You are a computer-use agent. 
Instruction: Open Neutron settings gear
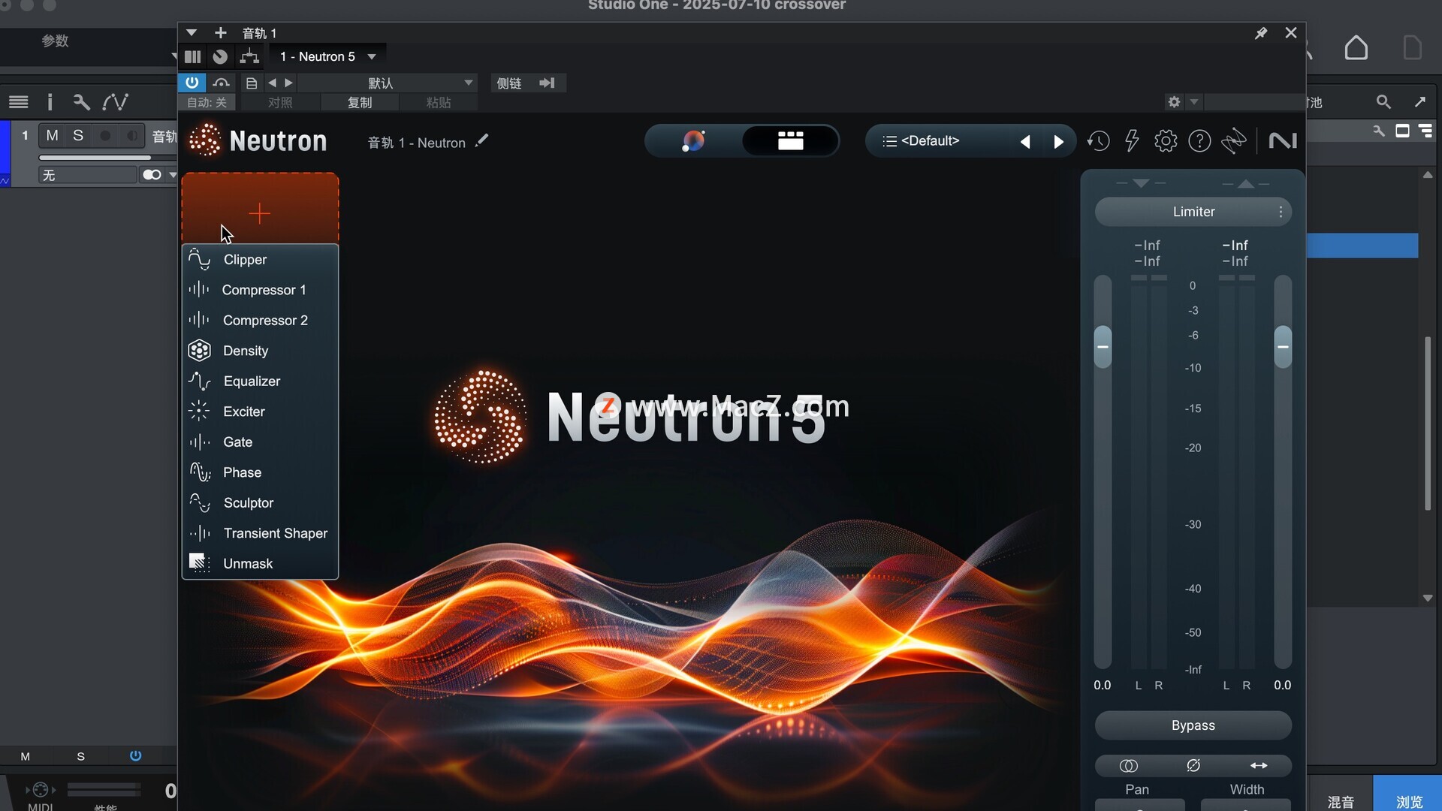1166,140
